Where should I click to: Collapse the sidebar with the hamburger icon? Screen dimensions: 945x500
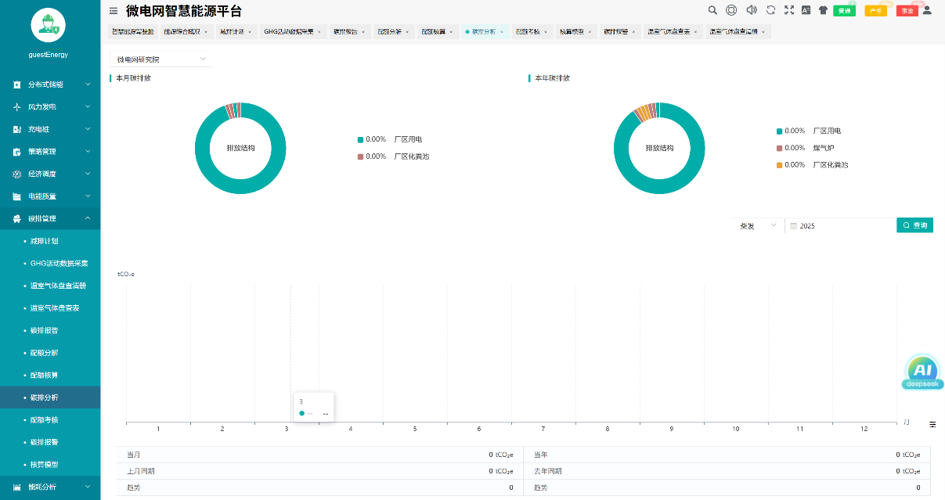pos(114,11)
